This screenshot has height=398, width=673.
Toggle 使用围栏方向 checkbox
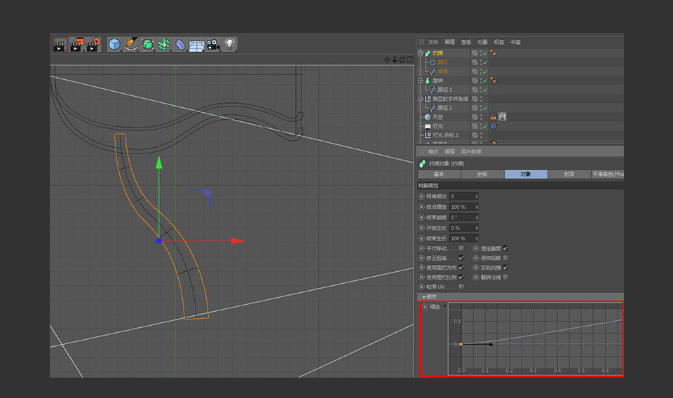click(461, 268)
